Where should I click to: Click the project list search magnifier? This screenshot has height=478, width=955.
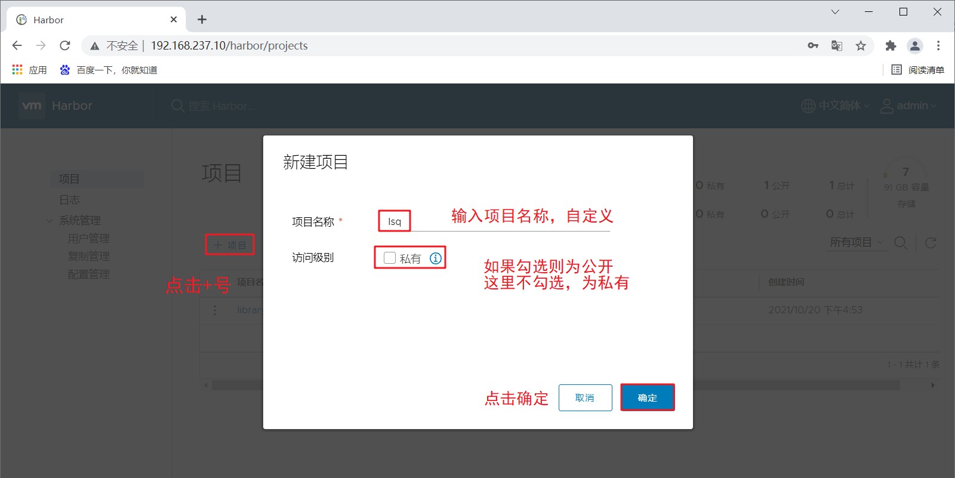[901, 242]
